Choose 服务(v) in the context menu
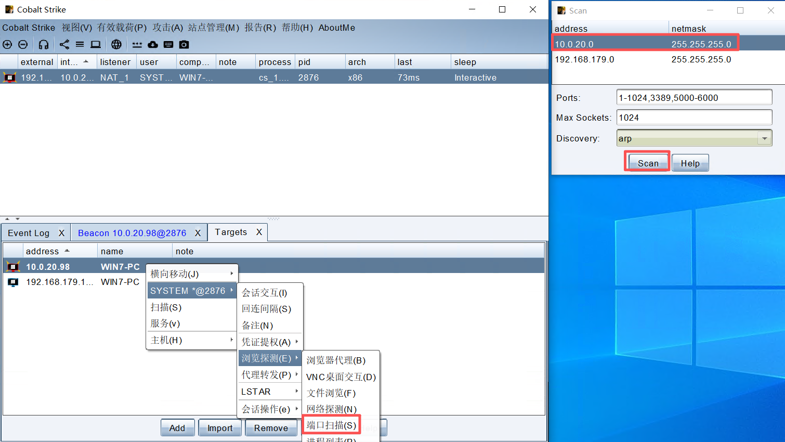The width and height of the screenshot is (785, 442). pyautogui.click(x=192, y=323)
